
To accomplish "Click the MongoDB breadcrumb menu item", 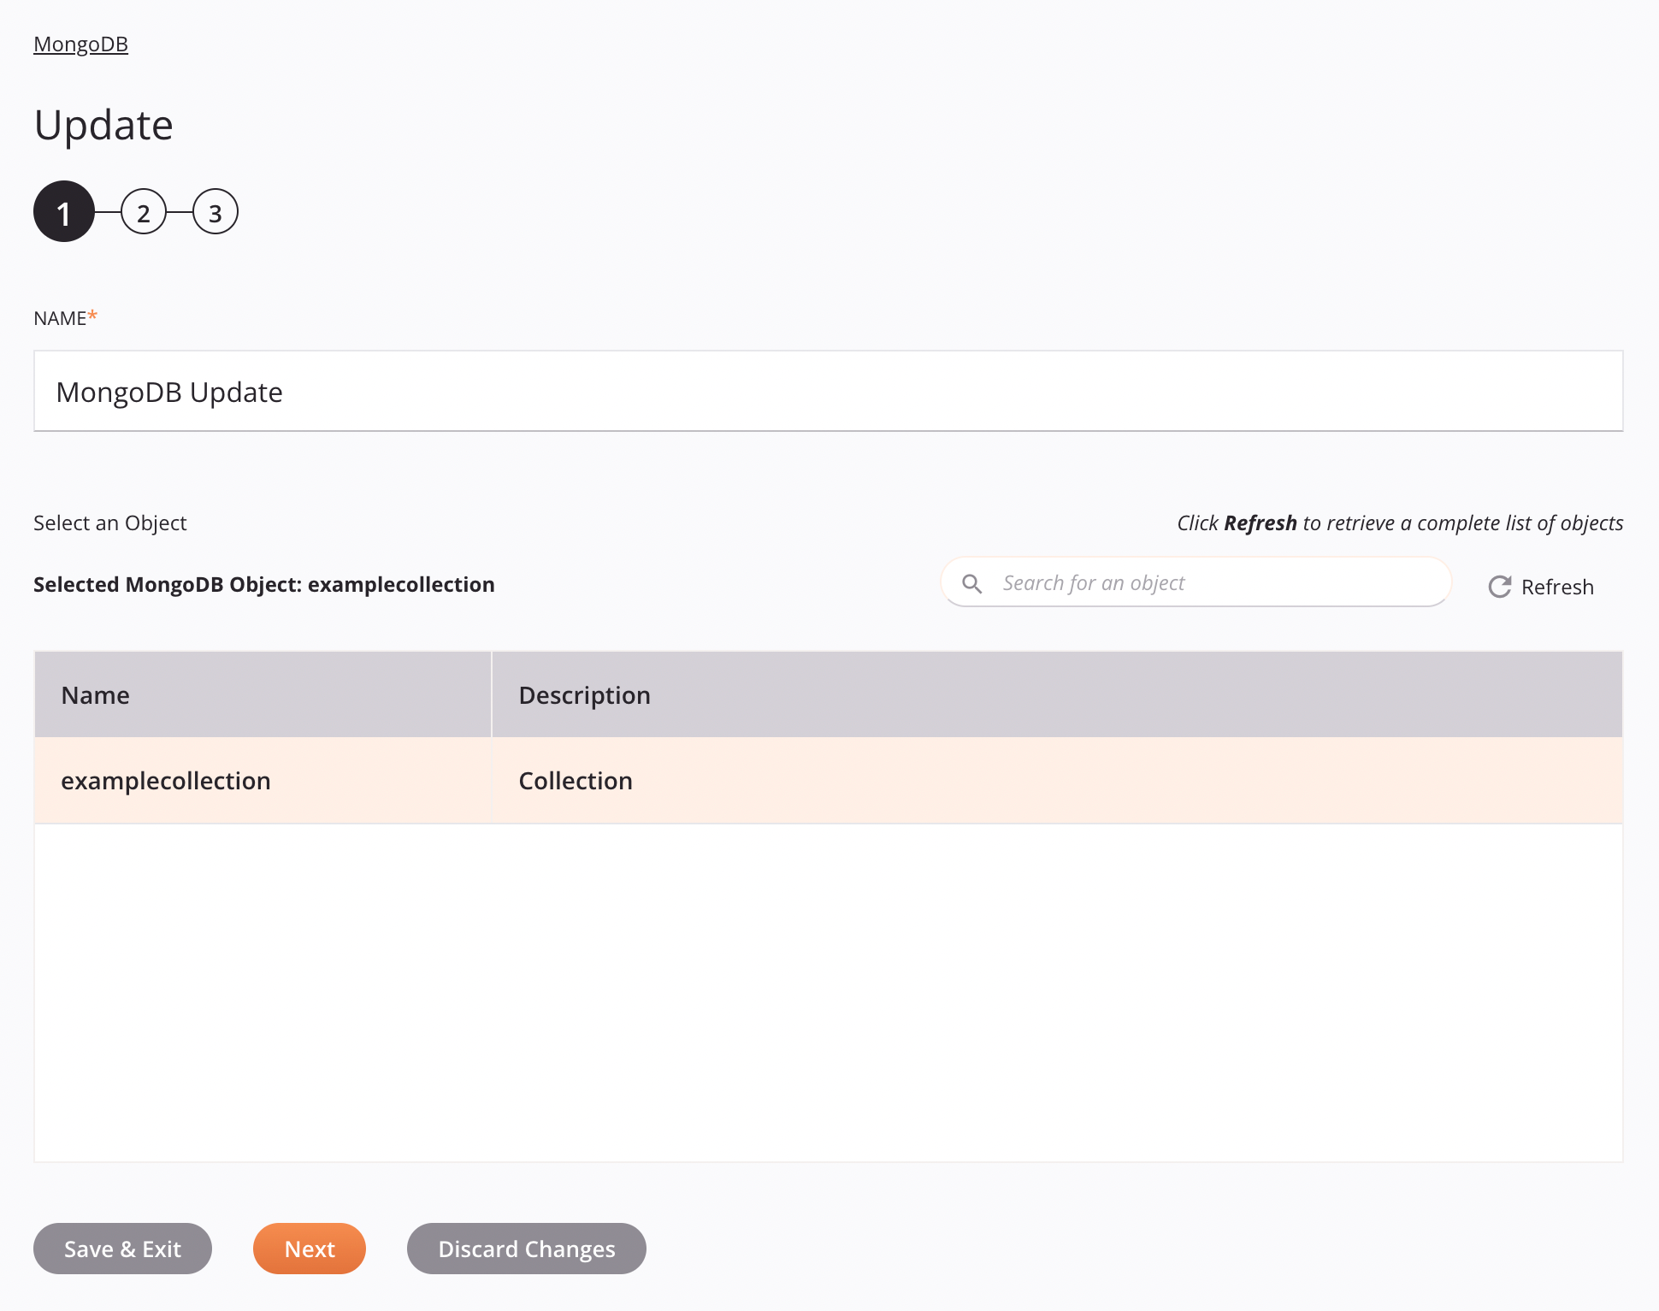I will [x=80, y=43].
